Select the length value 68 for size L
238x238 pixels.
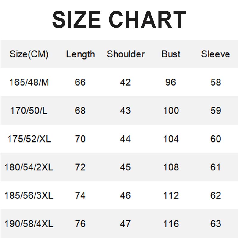[x=80, y=111]
